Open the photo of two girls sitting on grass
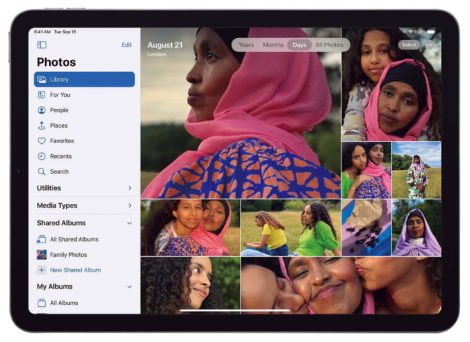470x342 pixels. (x=290, y=227)
